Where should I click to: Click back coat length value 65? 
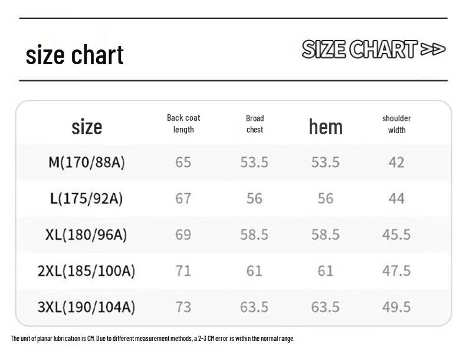pyautogui.click(x=183, y=163)
